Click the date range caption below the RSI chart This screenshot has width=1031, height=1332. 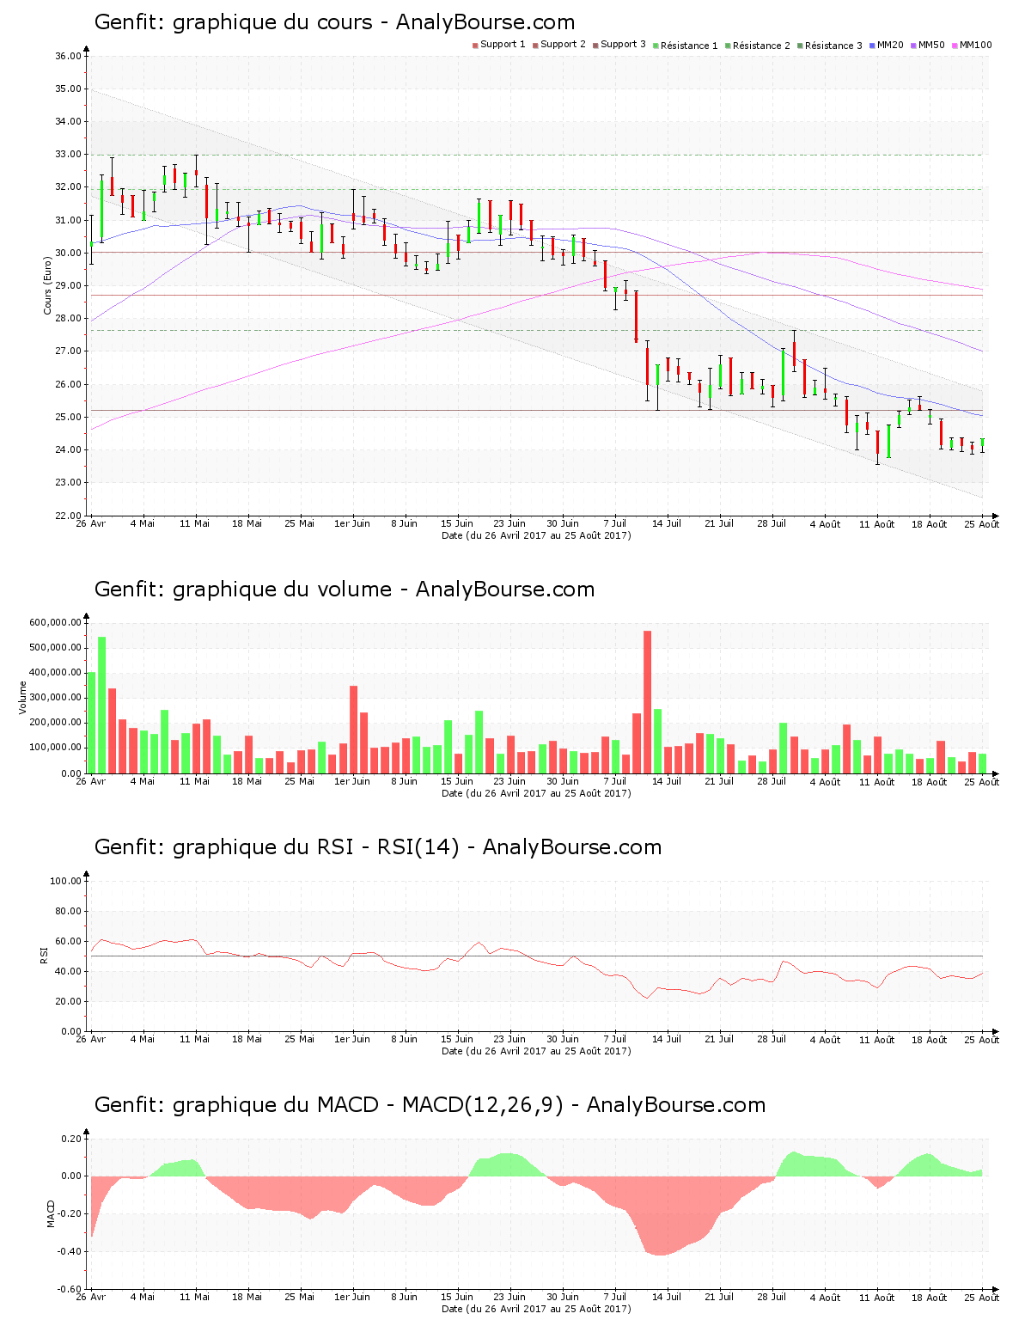(536, 1051)
